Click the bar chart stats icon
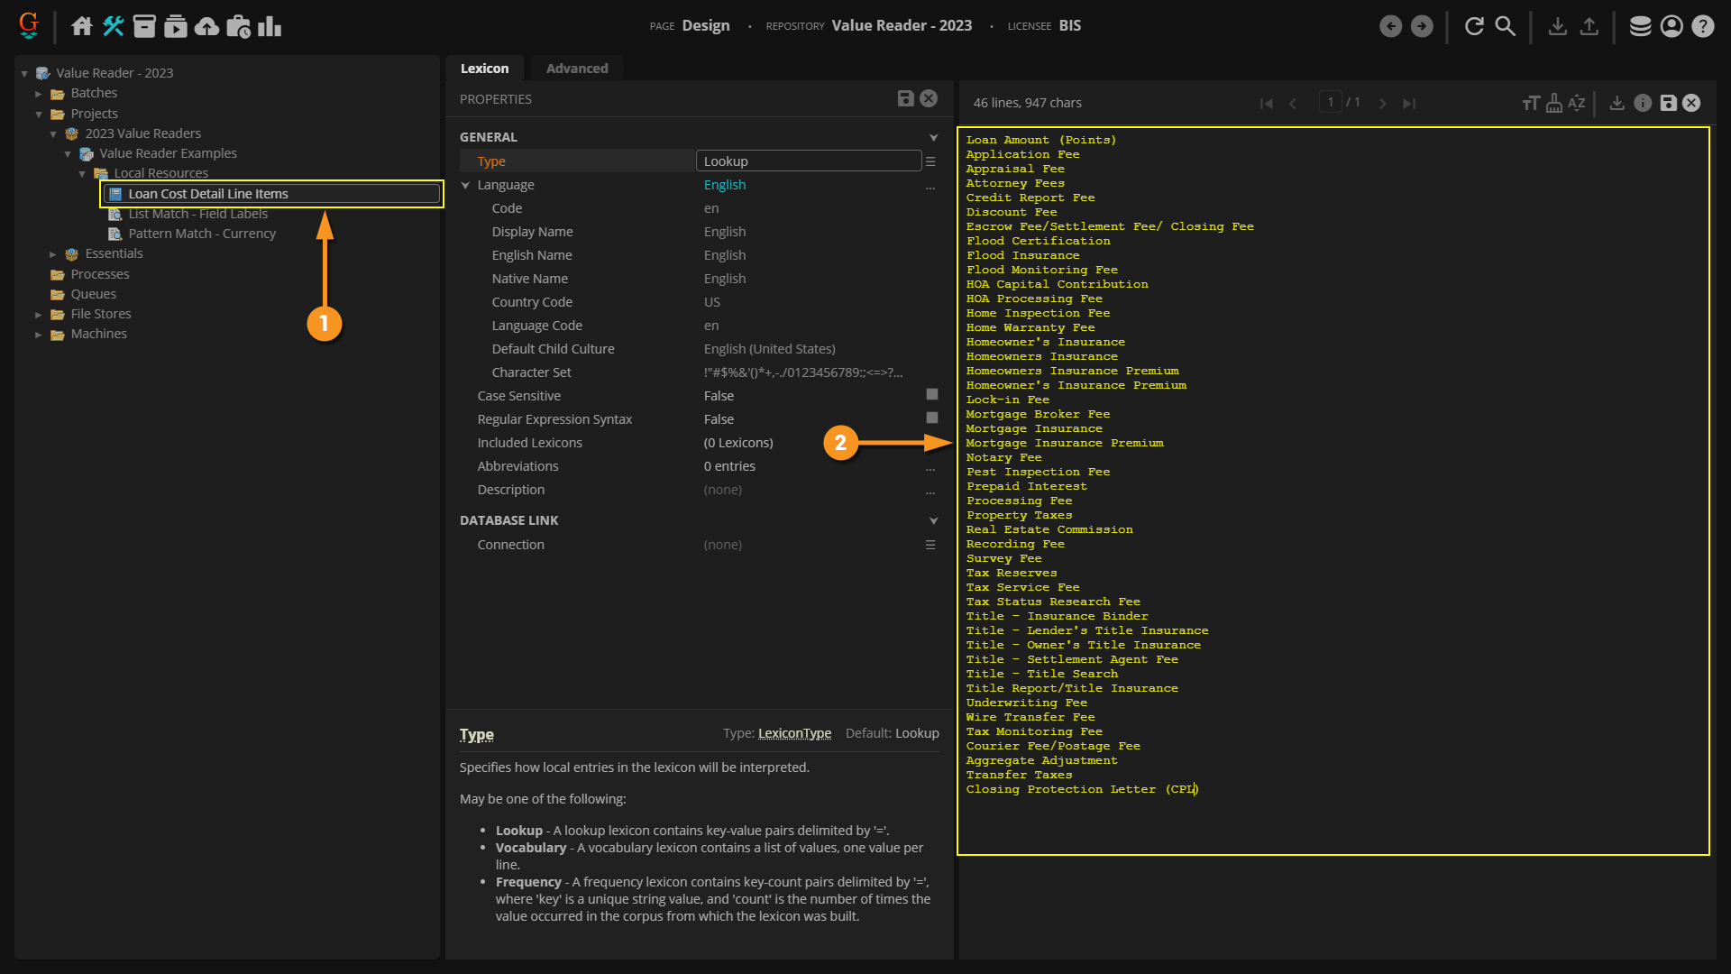 point(270,26)
